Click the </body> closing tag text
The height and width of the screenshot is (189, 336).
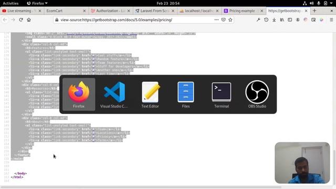point(20,173)
